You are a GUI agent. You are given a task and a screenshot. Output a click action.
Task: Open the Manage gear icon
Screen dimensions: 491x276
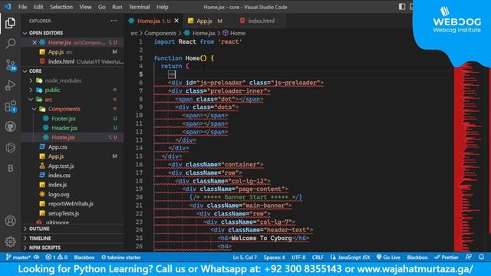pos(10,242)
